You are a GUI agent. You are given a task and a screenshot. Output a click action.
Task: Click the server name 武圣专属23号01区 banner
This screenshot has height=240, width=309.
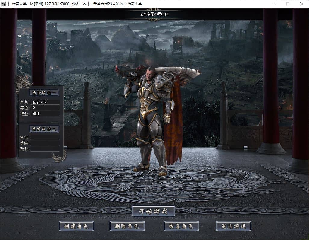(x=154, y=14)
